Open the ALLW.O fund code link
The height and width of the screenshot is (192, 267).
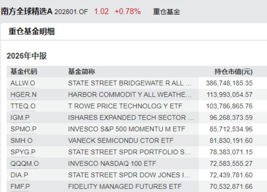pos(23,83)
